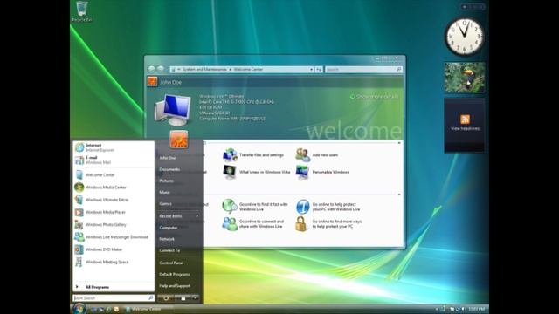Click the user picture atop Start menu
Screen dimensions: 559x314
178,140
